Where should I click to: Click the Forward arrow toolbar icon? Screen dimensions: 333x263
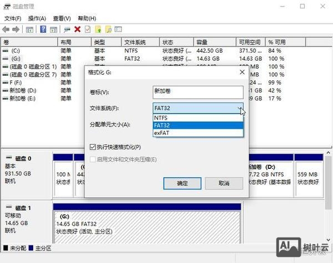[16, 29]
